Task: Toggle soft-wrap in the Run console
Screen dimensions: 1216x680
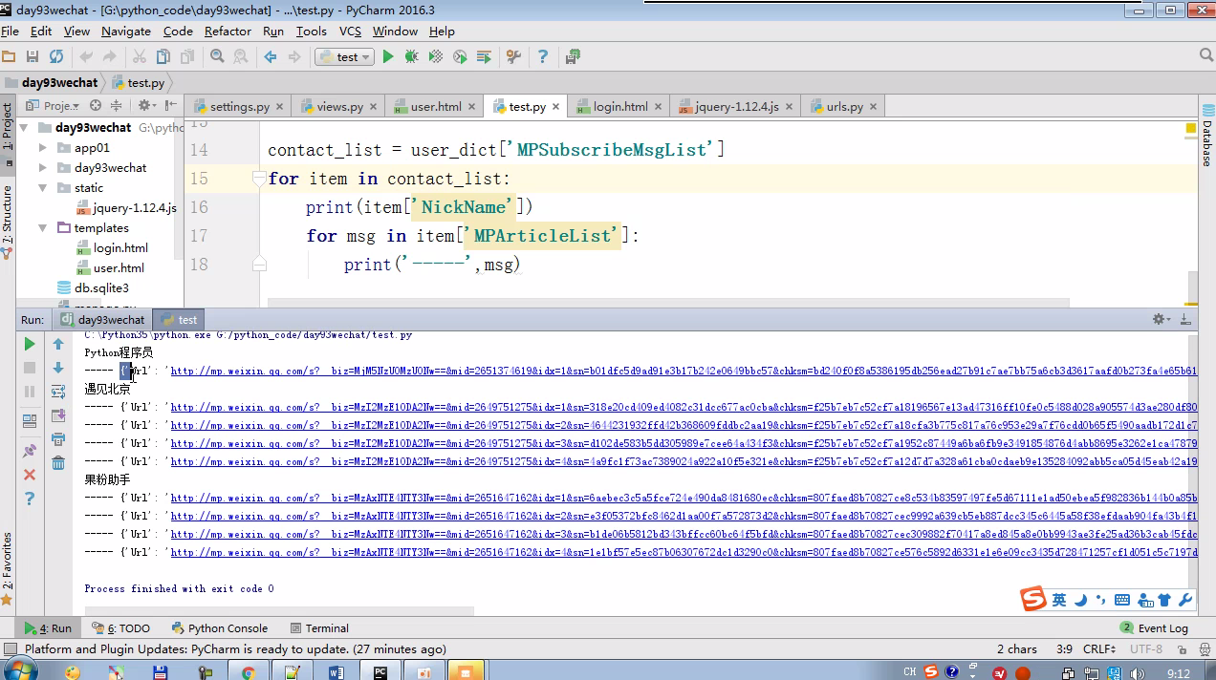Action: point(58,392)
